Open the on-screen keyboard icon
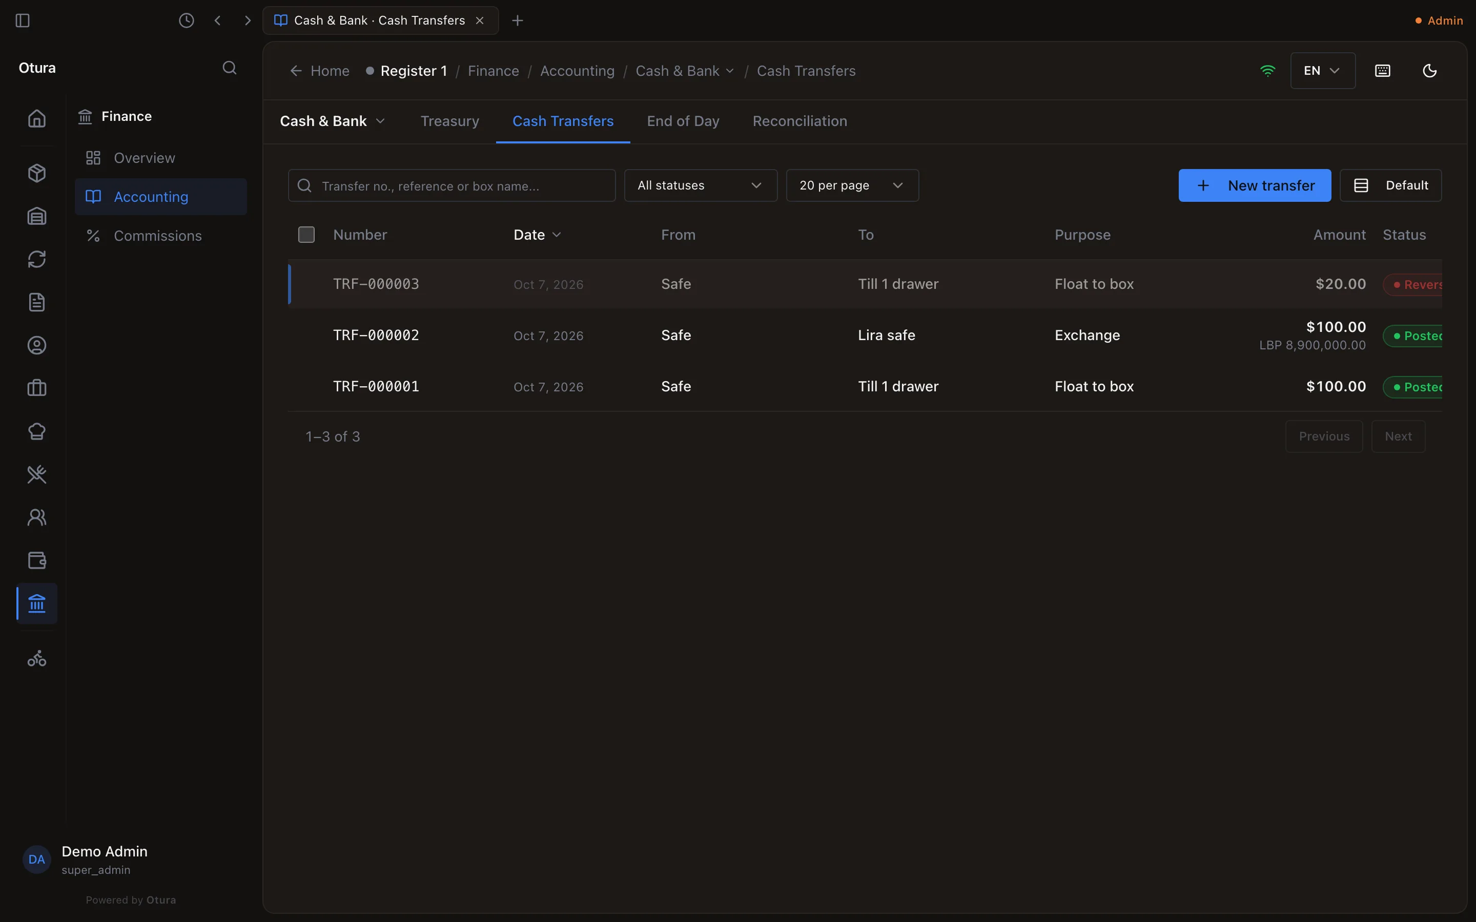1476x922 pixels. pos(1383,71)
